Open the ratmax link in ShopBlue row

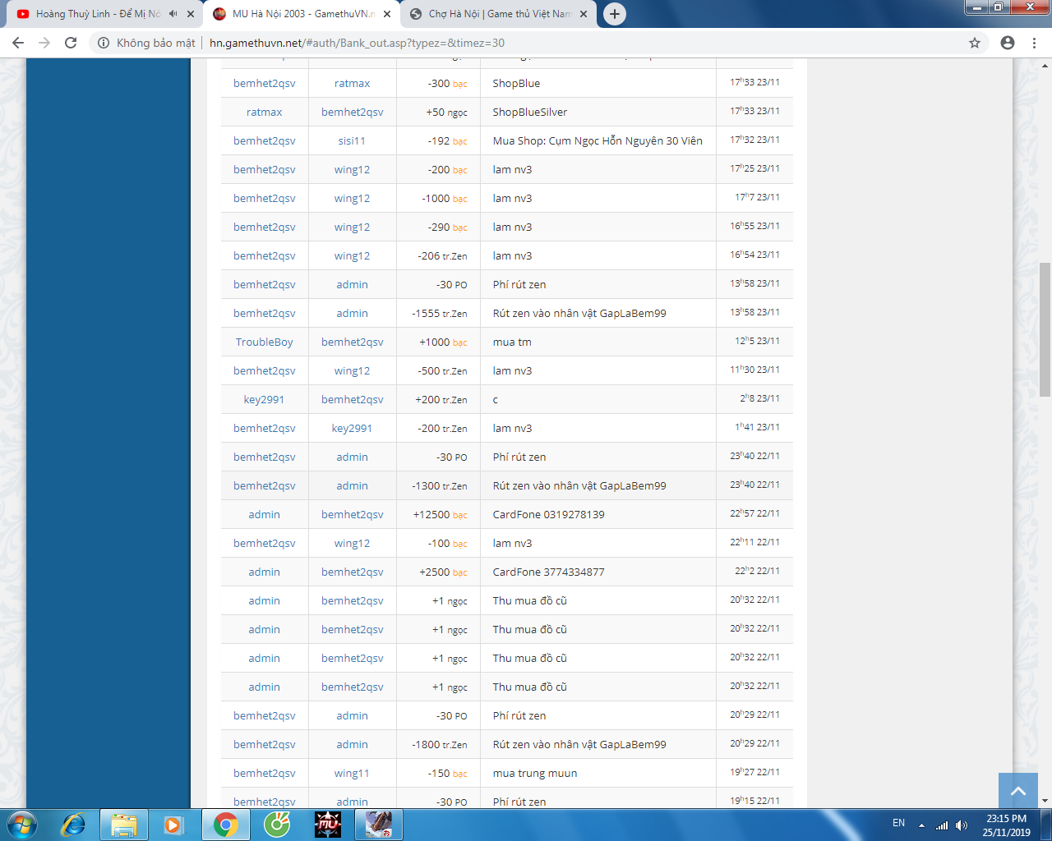tap(352, 84)
